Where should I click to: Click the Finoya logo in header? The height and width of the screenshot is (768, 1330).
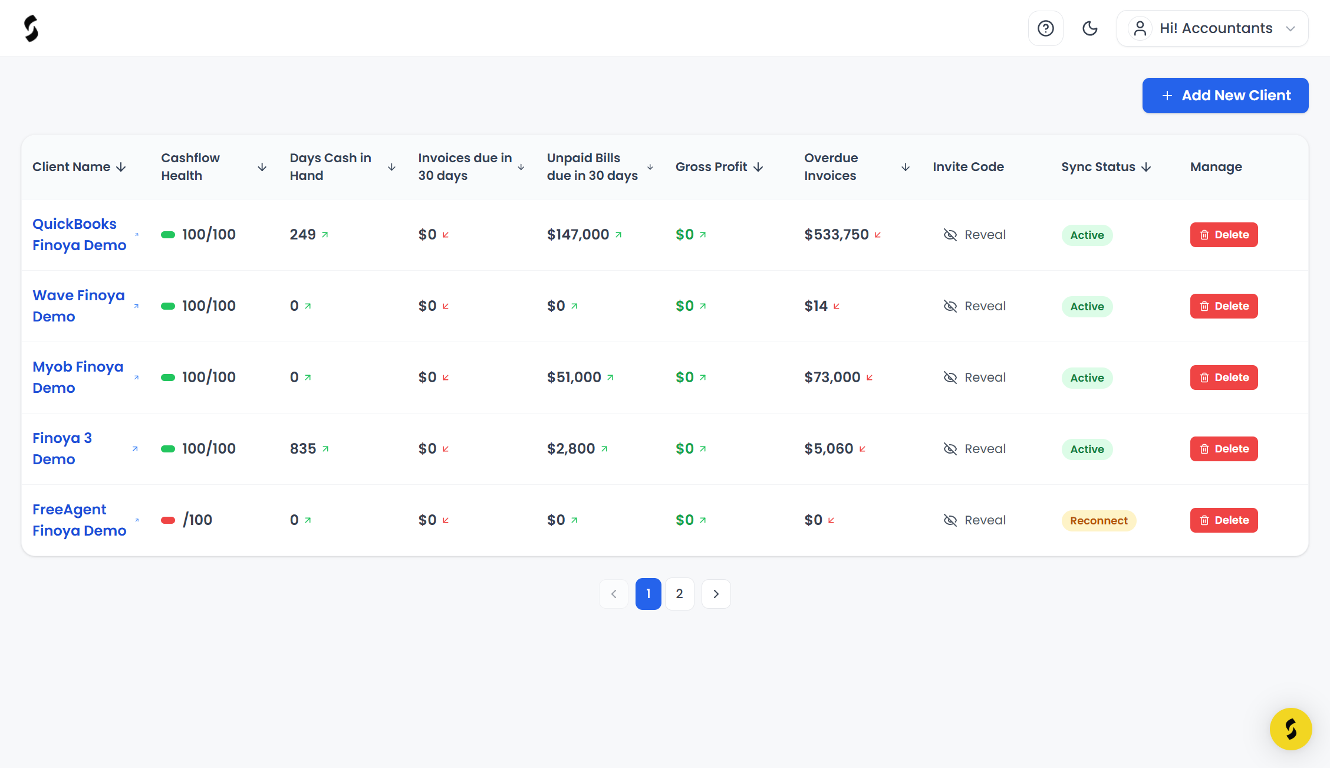pos(31,28)
